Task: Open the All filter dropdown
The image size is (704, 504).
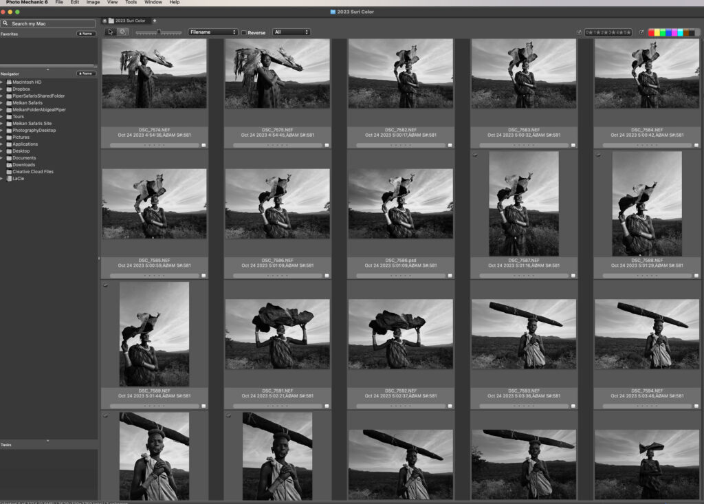Action: point(291,32)
